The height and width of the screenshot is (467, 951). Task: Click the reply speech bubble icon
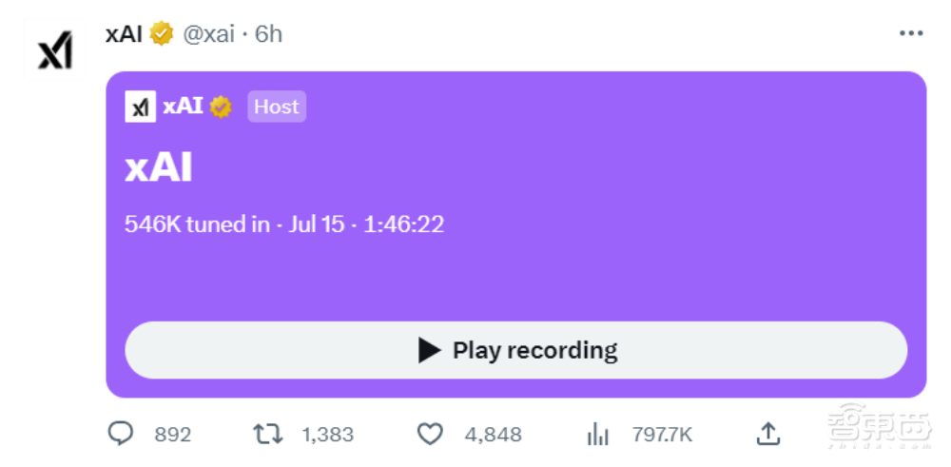point(122,435)
